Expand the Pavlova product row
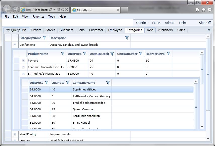Viewport: 215px width, 146px height. (23, 61)
